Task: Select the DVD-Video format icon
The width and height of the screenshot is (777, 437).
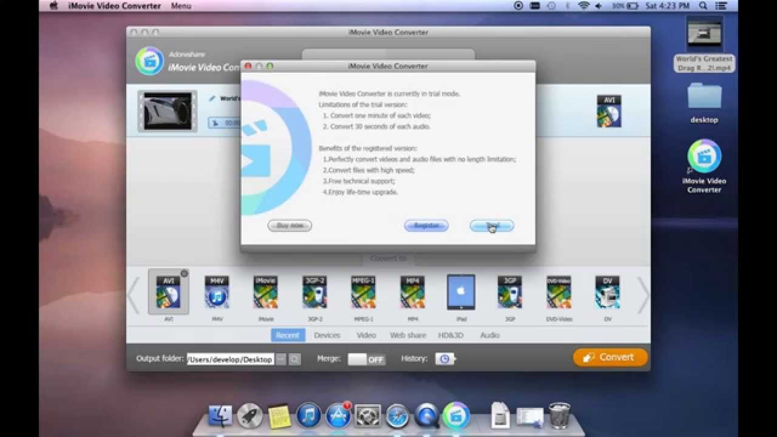Action: (558, 293)
